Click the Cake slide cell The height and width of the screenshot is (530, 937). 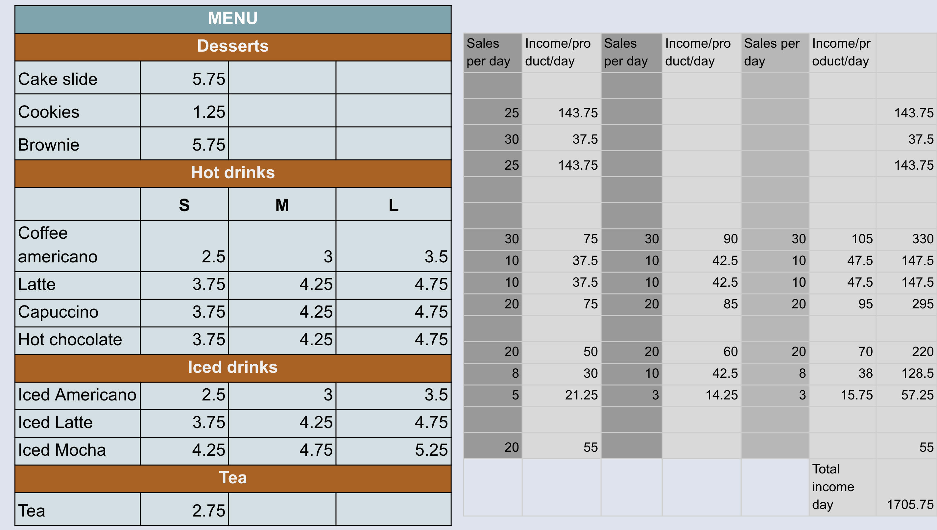point(77,79)
